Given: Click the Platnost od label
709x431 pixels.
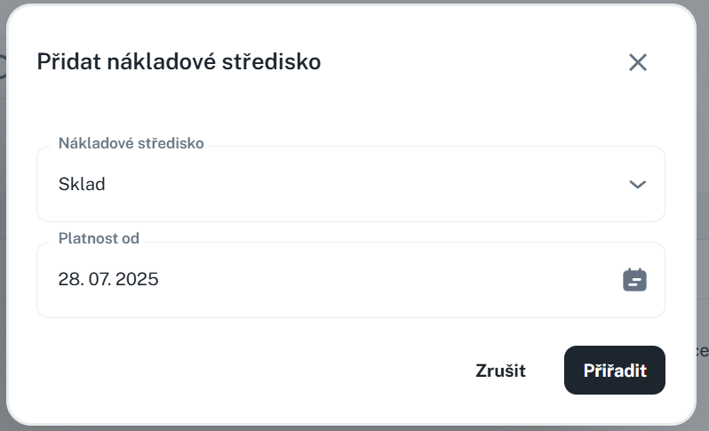Looking at the screenshot, I should point(99,239).
